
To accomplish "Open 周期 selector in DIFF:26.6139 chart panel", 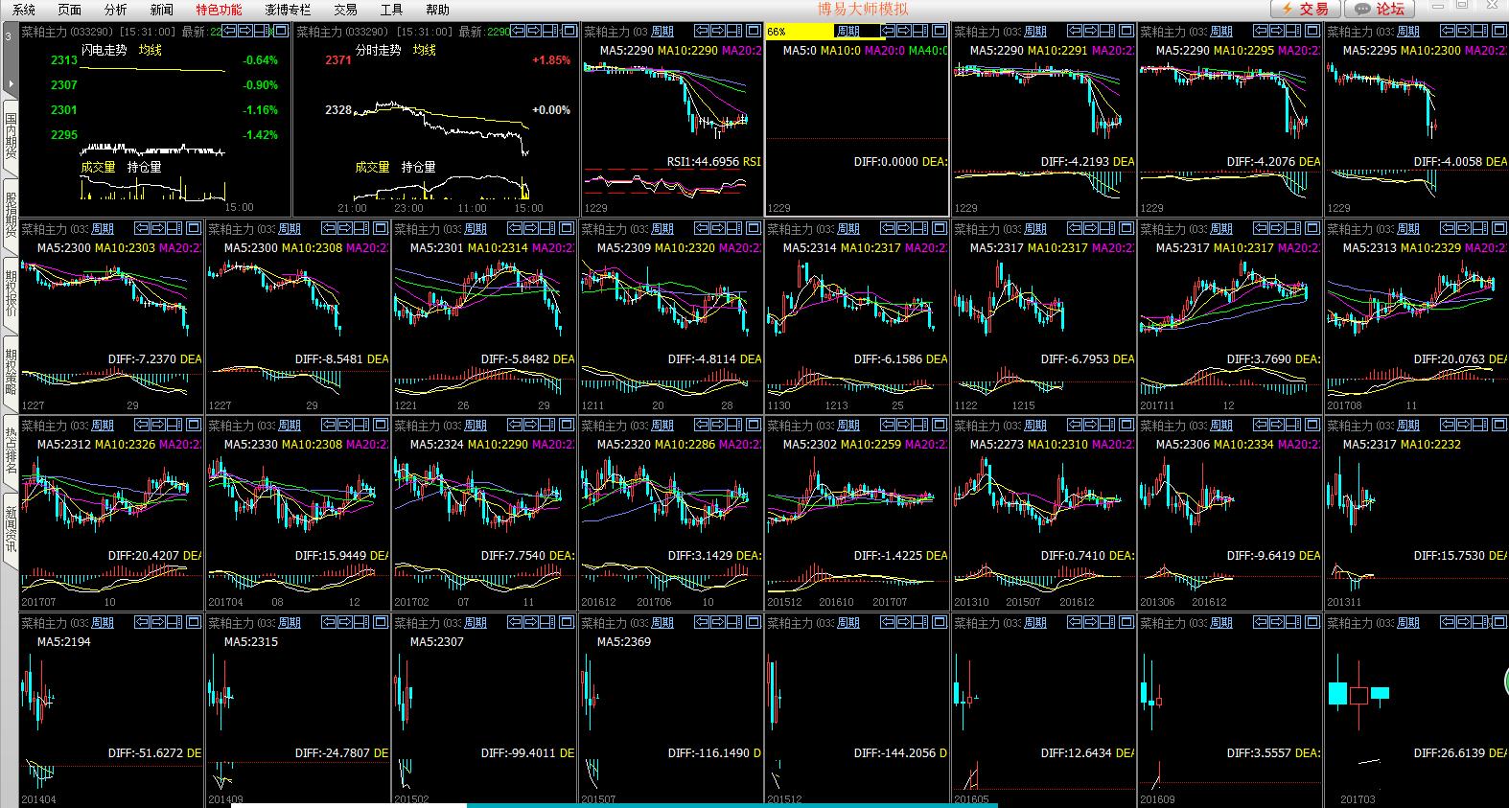I will coord(1407,622).
